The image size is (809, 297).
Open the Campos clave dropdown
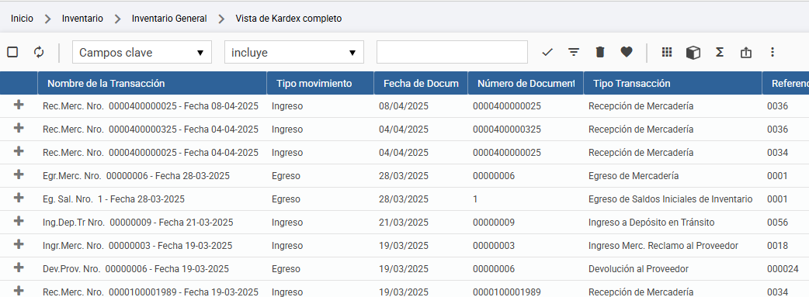pyautogui.click(x=142, y=52)
